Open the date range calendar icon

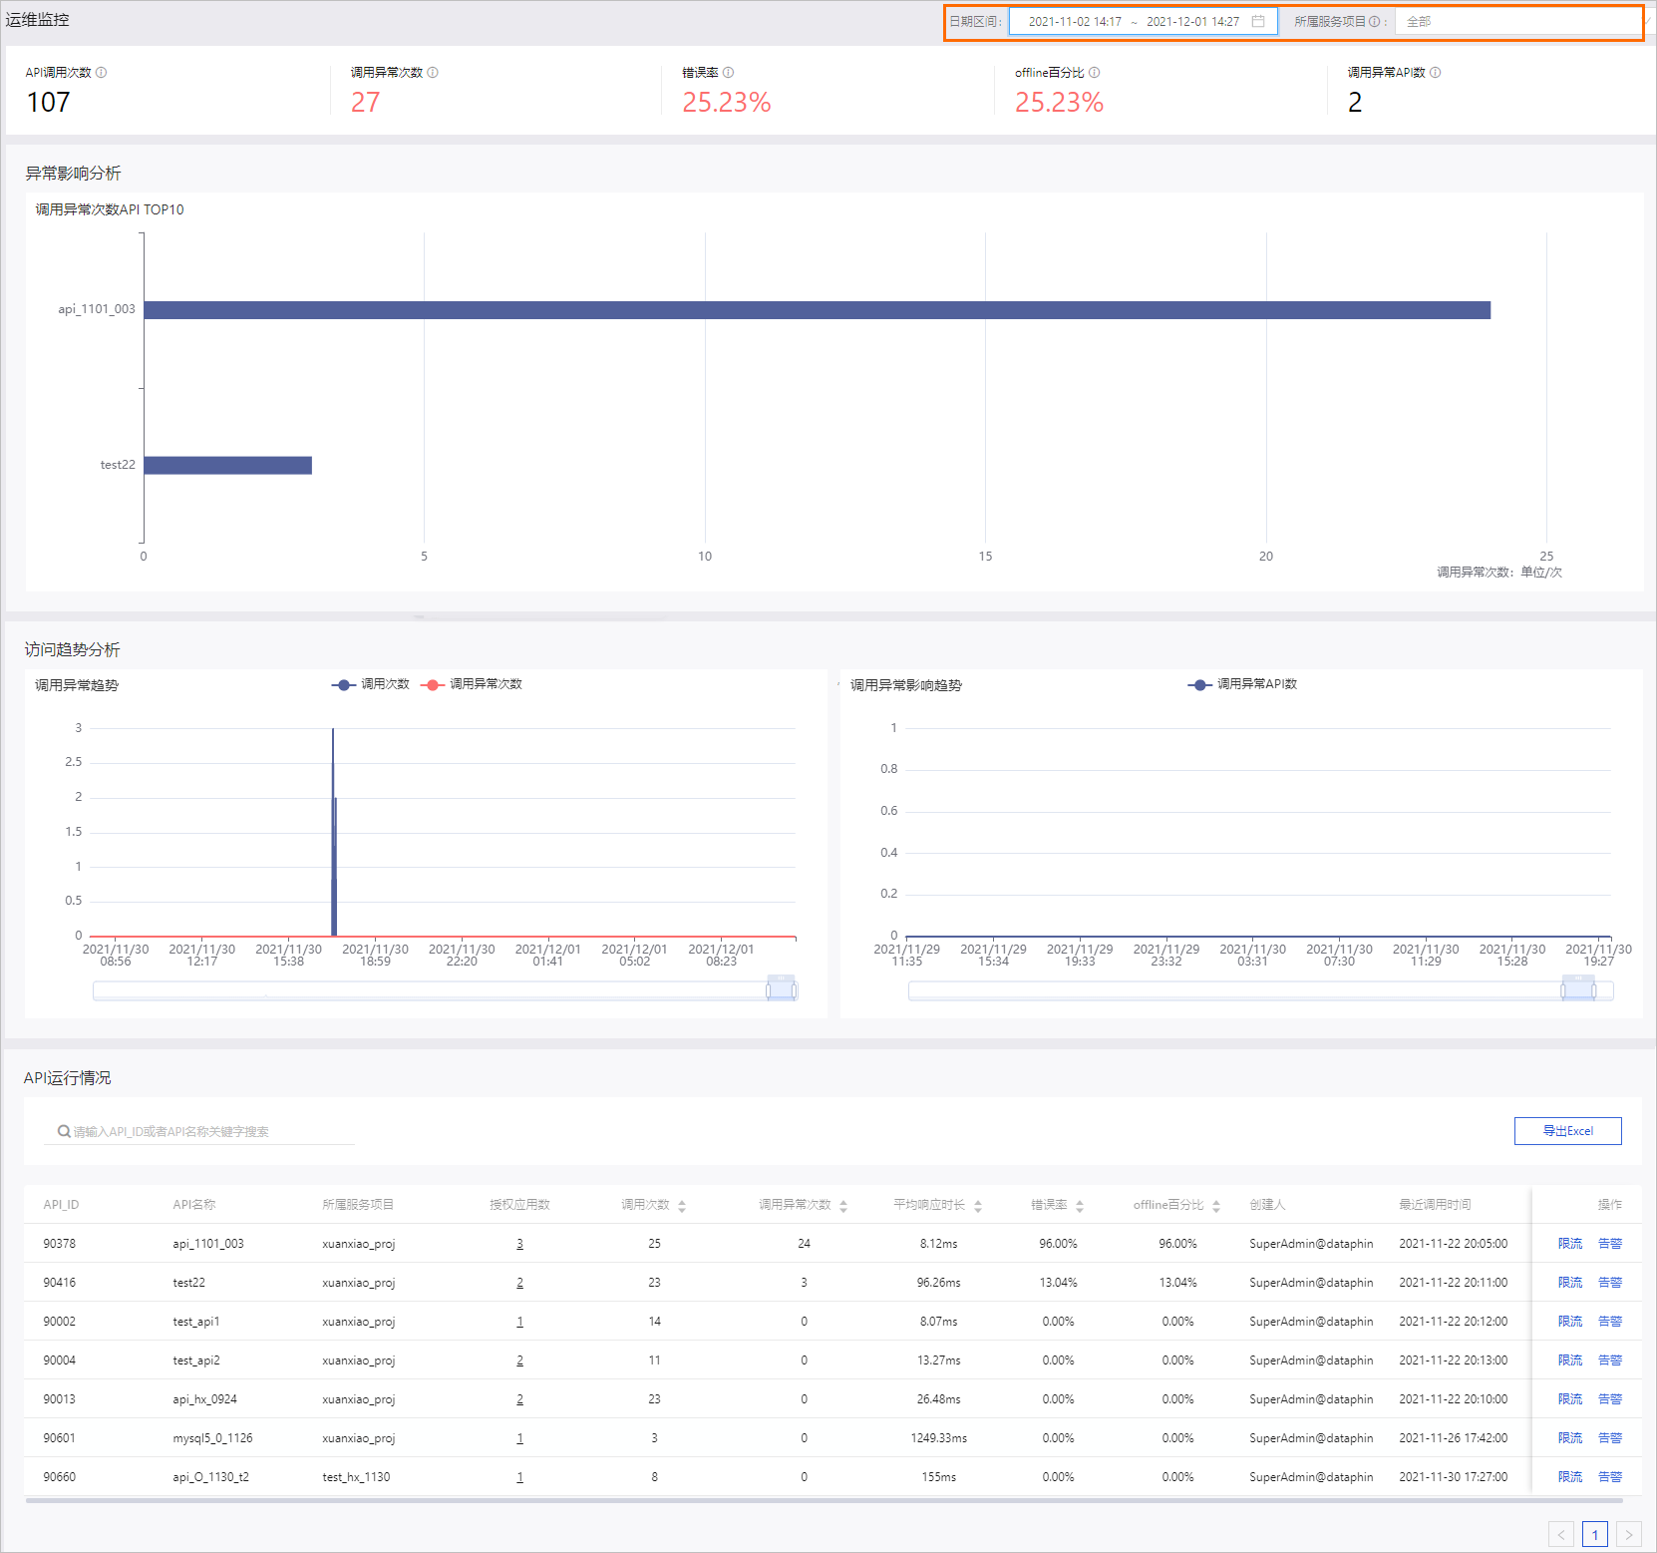point(1258,21)
